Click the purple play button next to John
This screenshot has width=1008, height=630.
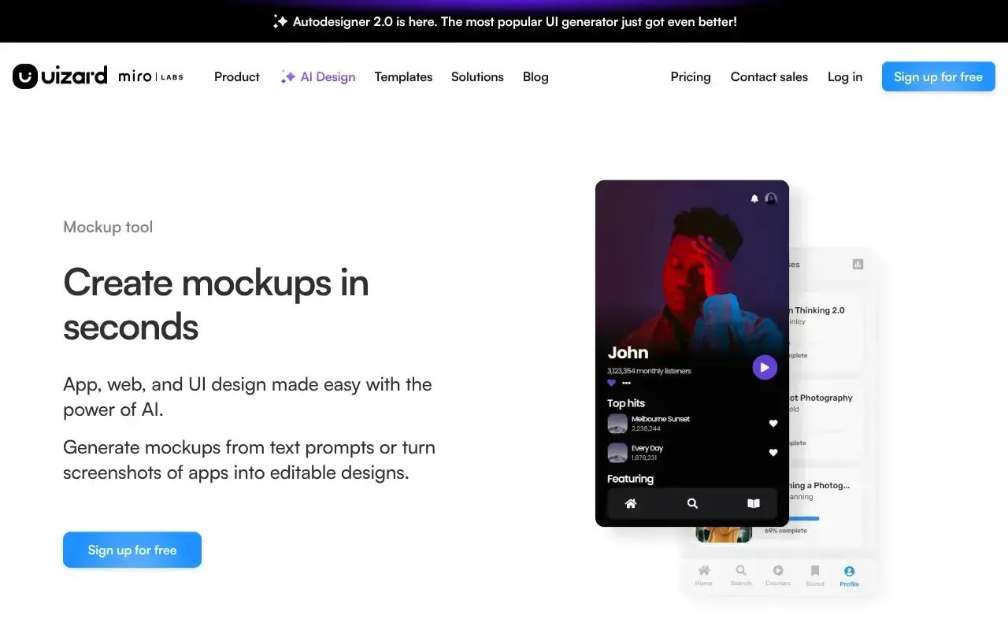click(765, 367)
